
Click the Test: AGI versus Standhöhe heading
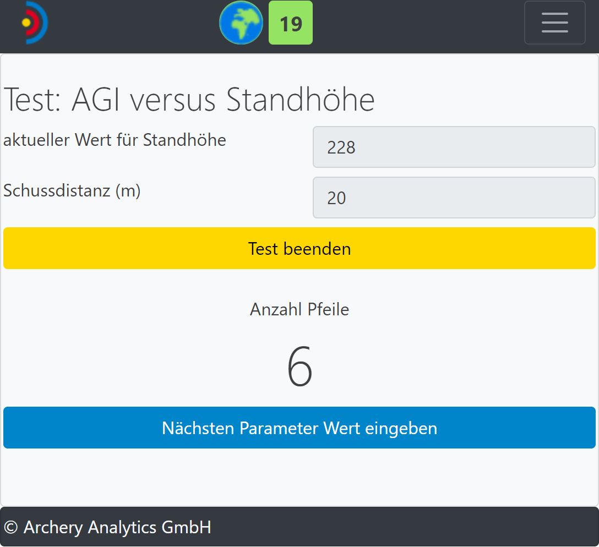pyautogui.click(x=189, y=100)
